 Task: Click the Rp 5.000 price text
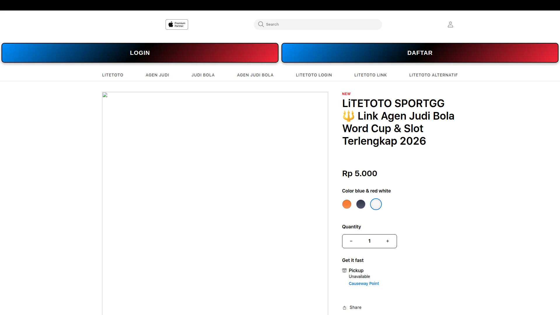coord(360,174)
